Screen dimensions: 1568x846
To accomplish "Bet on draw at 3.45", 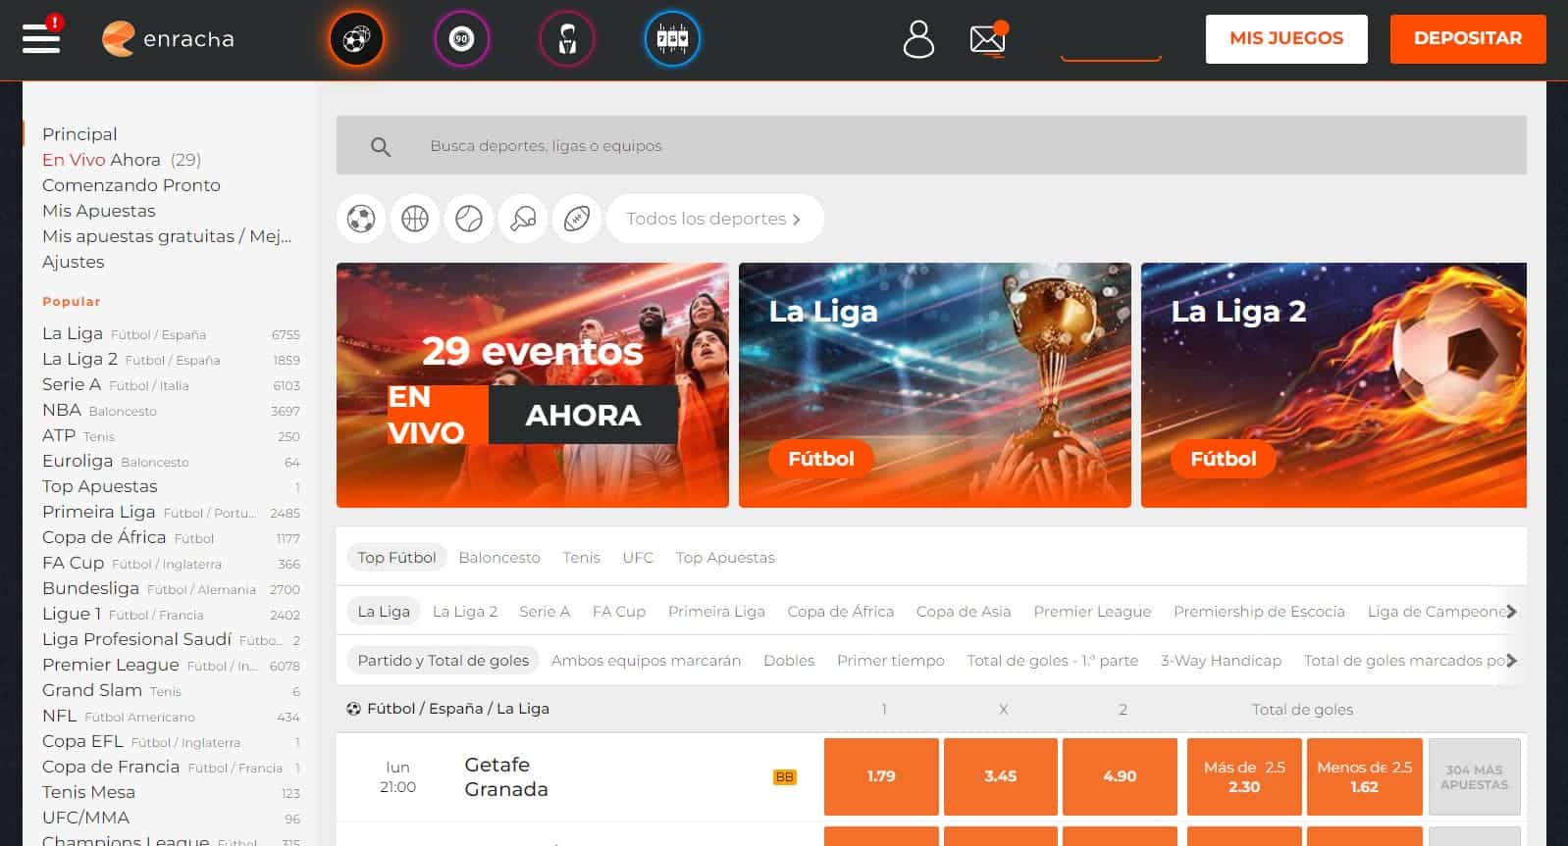I will pos(1001,776).
